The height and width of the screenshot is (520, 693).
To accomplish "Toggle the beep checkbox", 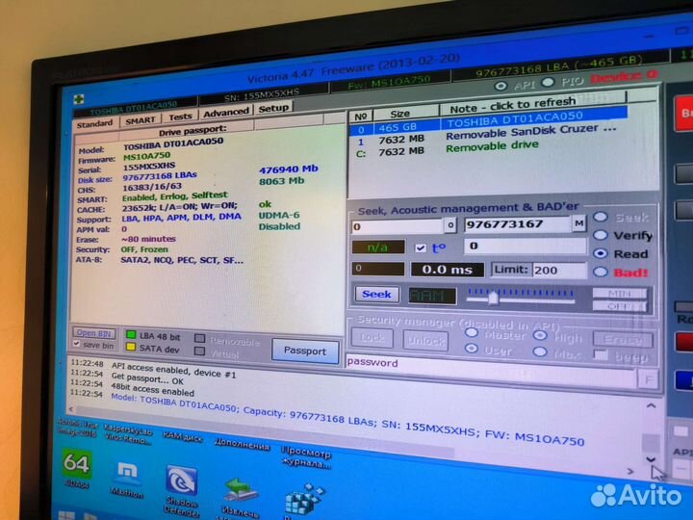I will click(601, 354).
